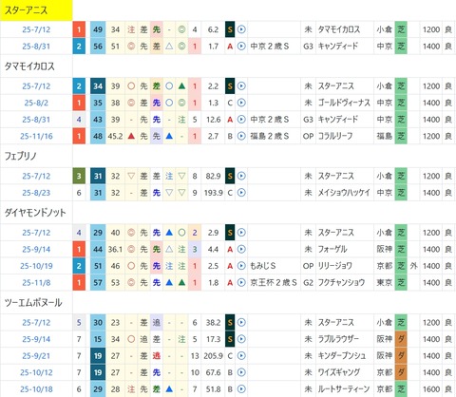Click the ワイズギャング horse name

pyautogui.click(x=339, y=372)
